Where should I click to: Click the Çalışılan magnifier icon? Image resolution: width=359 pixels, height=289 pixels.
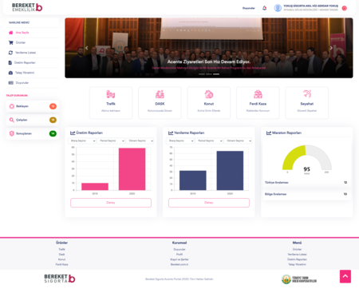12,120
